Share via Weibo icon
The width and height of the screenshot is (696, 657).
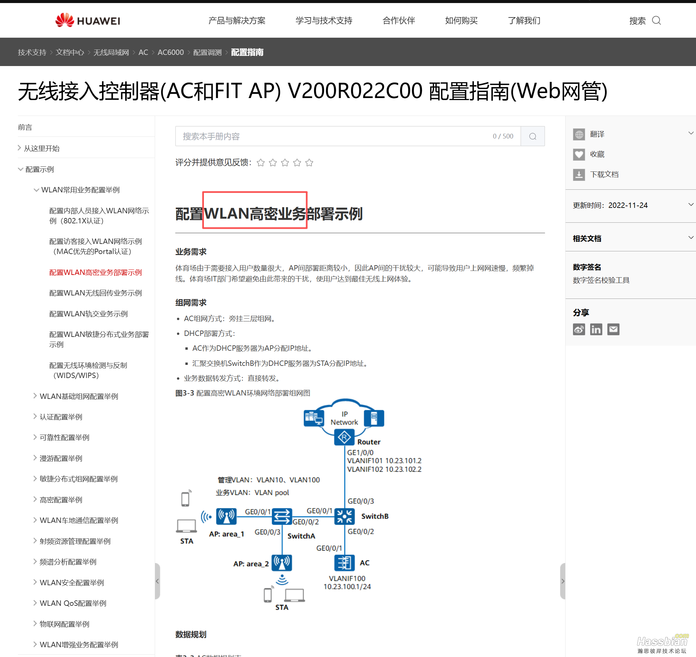[579, 329]
